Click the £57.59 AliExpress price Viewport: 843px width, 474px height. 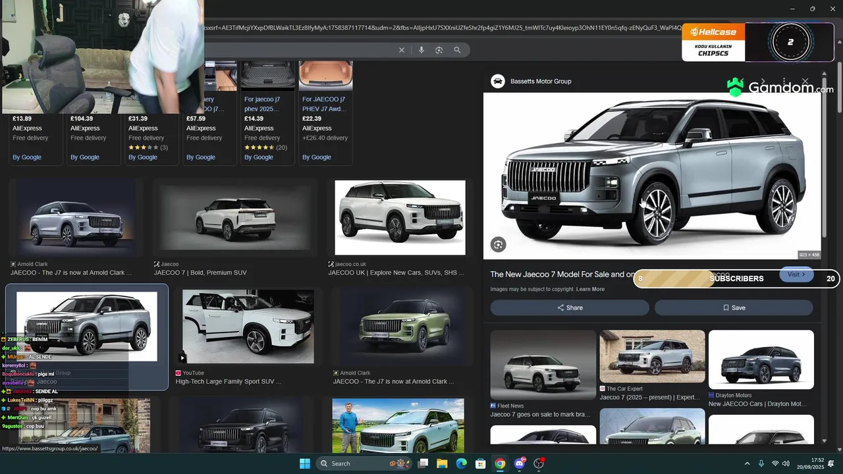coord(196,119)
